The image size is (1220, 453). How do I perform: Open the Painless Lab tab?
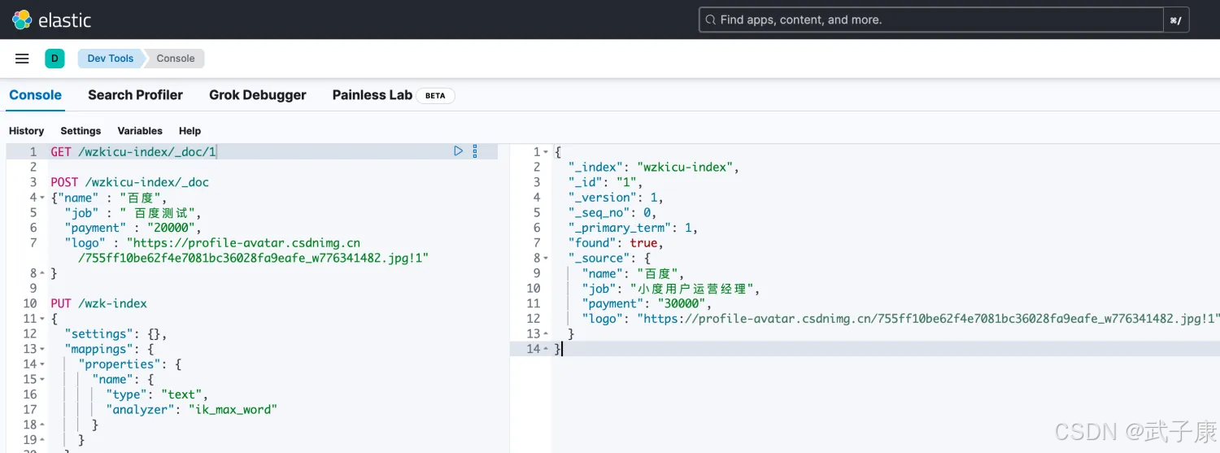click(372, 95)
